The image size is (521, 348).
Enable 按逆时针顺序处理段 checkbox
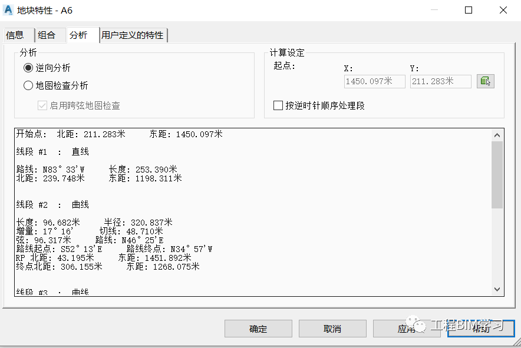(x=278, y=105)
